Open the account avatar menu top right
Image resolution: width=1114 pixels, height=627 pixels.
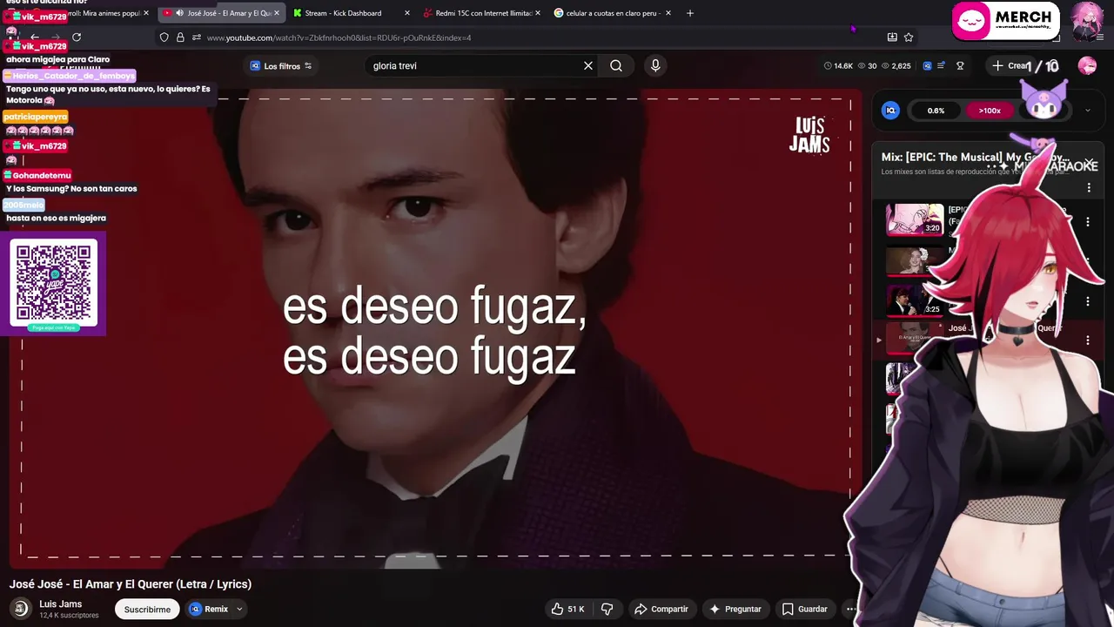tap(1087, 65)
